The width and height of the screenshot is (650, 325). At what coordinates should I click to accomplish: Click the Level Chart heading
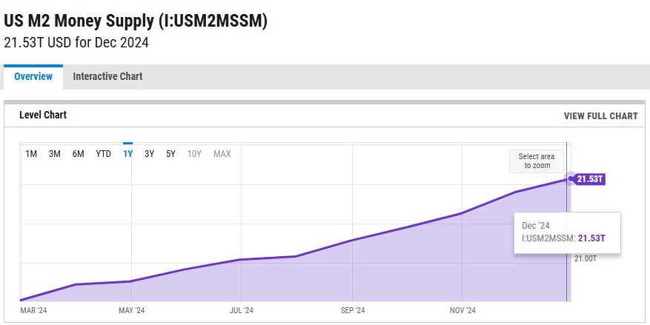pos(43,115)
